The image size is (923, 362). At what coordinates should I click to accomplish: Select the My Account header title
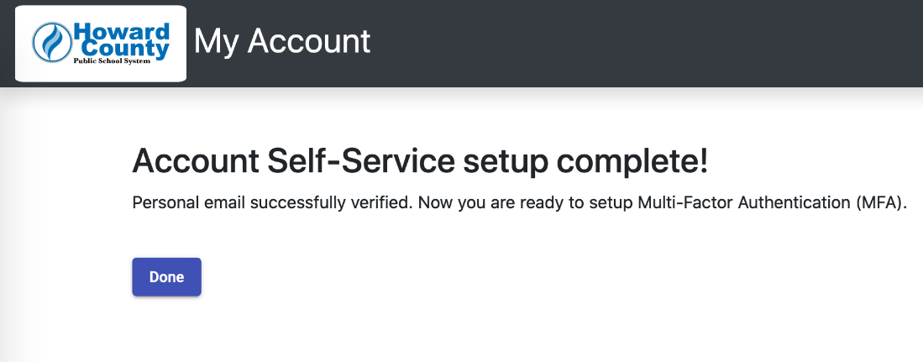click(x=282, y=42)
